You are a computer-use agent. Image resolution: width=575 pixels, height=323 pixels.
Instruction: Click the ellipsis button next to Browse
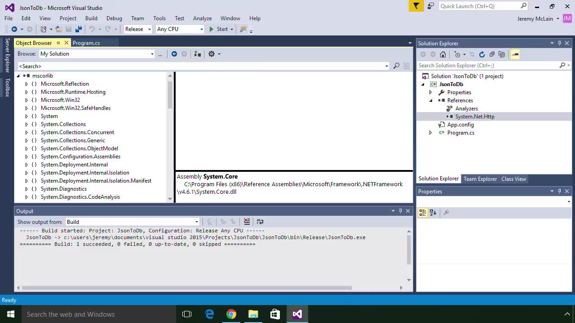[160, 54]
